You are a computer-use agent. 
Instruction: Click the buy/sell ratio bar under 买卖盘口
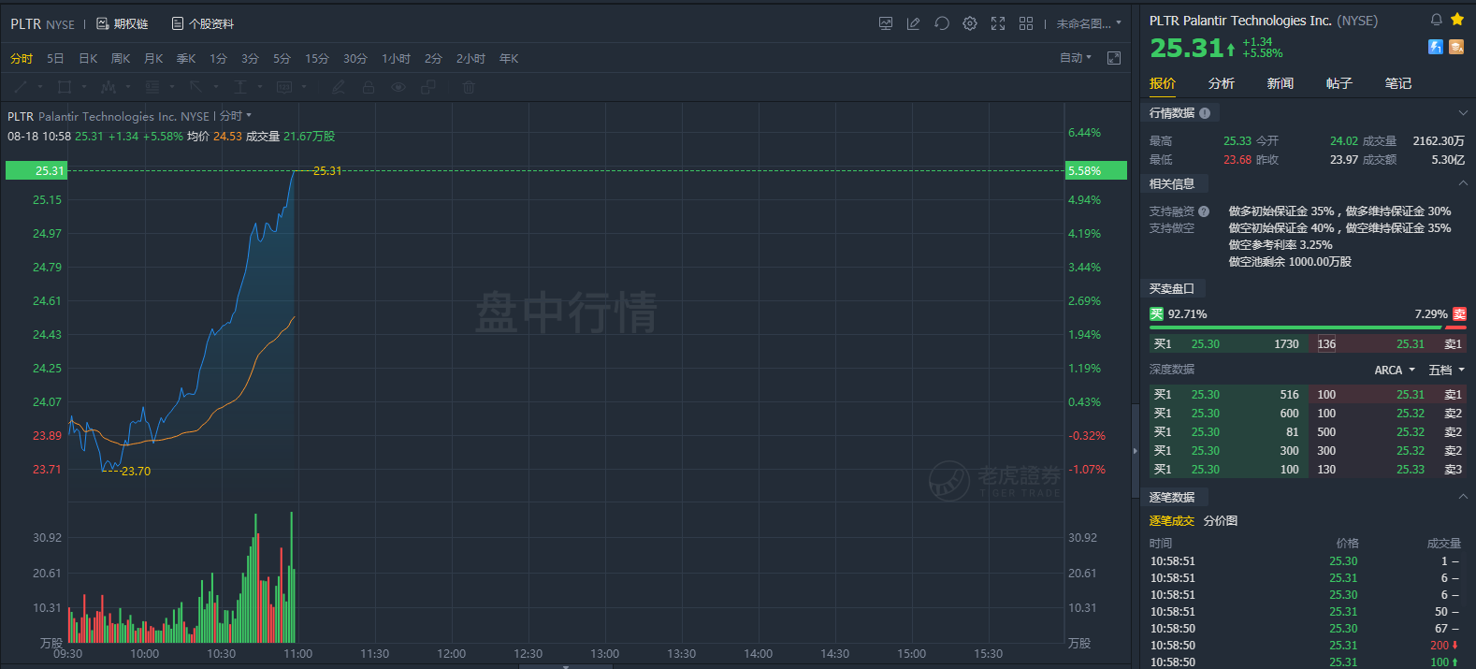coord(1308,327)
